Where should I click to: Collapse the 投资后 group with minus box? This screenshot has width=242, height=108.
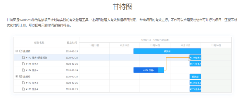17,77
